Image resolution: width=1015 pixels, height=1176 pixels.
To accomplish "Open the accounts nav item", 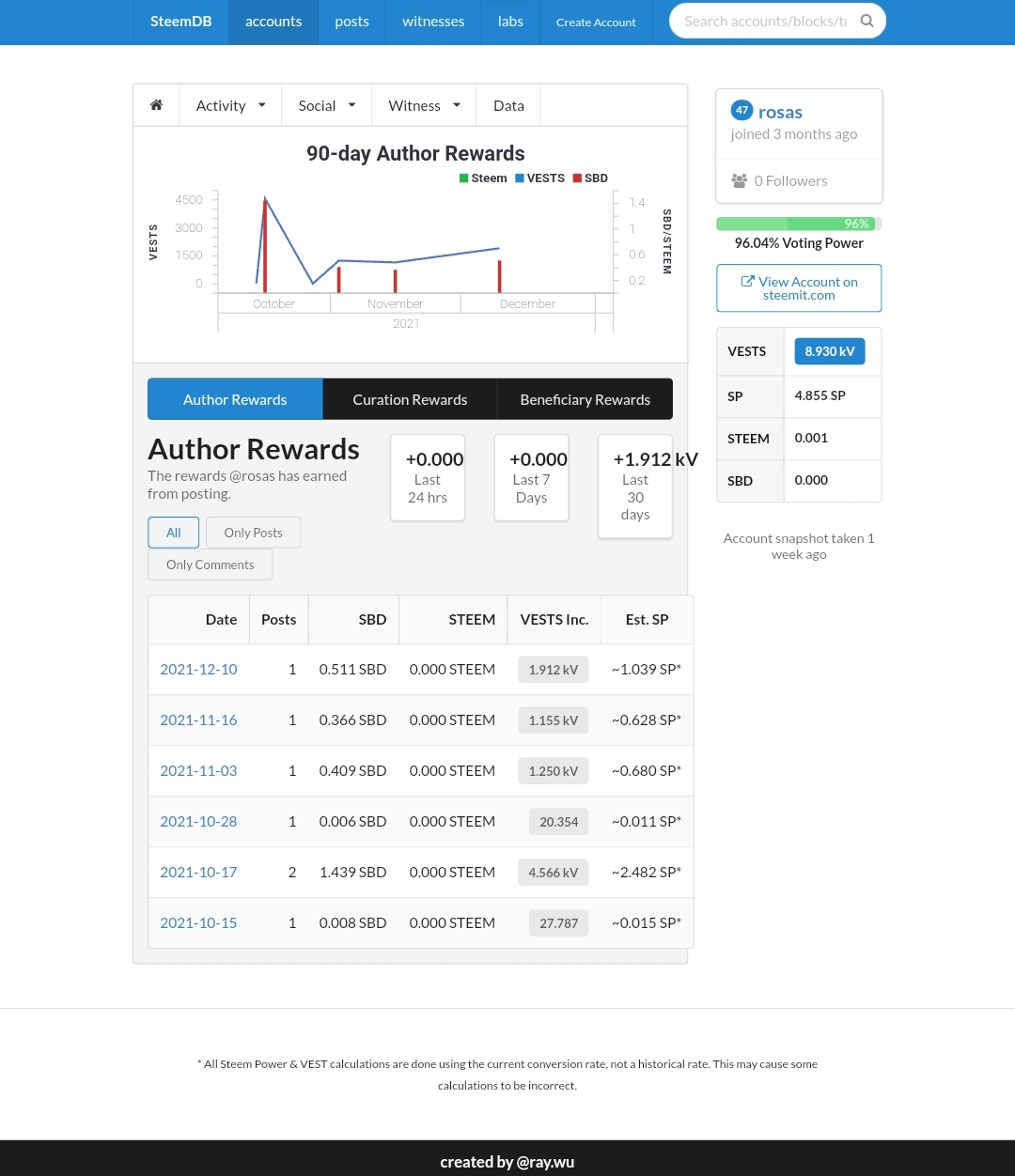I will tap(273, 21).
